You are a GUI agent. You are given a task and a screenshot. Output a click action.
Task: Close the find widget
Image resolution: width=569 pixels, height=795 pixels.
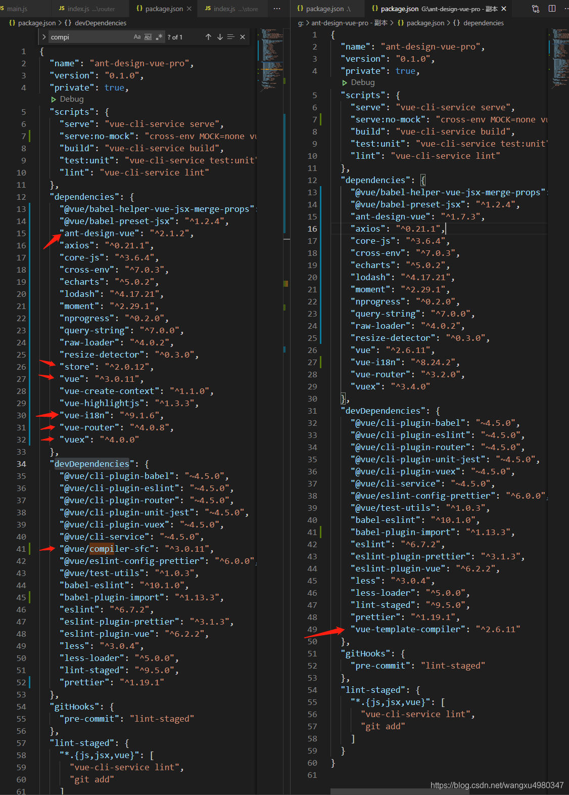tap(243, 37)
